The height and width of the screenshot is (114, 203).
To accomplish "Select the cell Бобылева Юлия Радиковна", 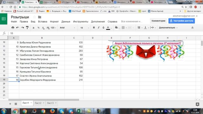I will point(42,42).
